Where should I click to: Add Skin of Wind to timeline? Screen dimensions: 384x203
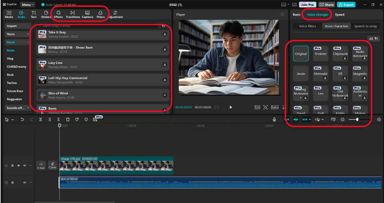pos(165,95)
